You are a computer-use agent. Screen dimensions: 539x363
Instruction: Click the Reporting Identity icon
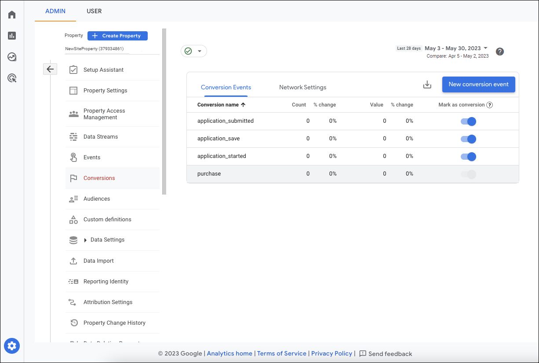coord(73,282)
